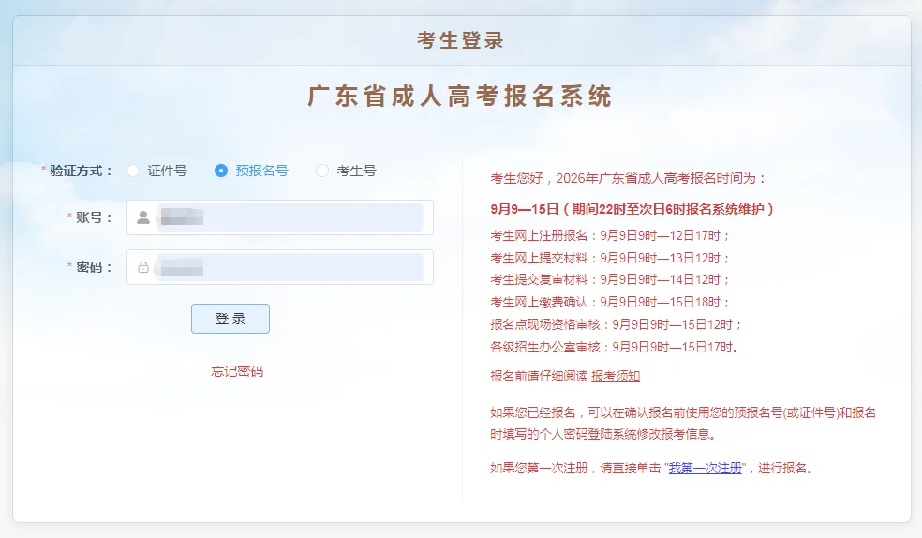Open the 忘记密码 forgot password link
This screenshot has height=538, width=922.
point(238,371)
